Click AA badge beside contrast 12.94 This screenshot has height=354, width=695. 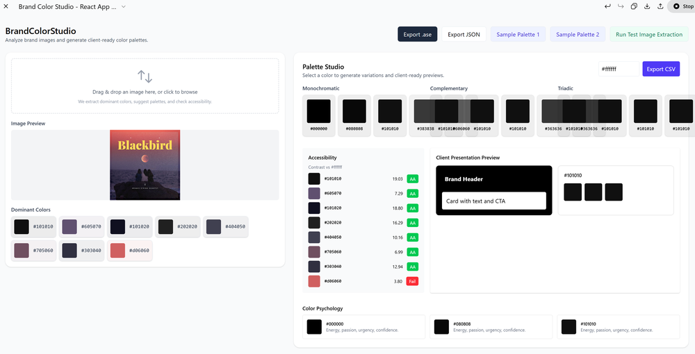click(x=412, y=267)
